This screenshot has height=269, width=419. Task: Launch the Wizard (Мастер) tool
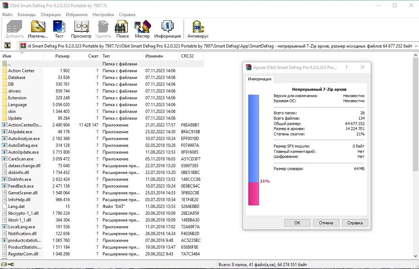(x=142, y=27)
